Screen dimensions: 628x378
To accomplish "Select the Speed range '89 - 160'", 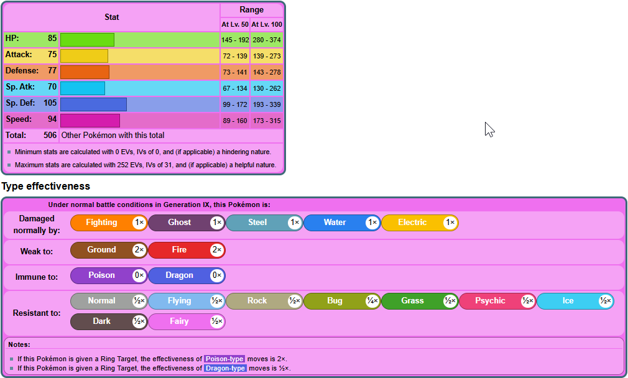I will coord(235,121).
